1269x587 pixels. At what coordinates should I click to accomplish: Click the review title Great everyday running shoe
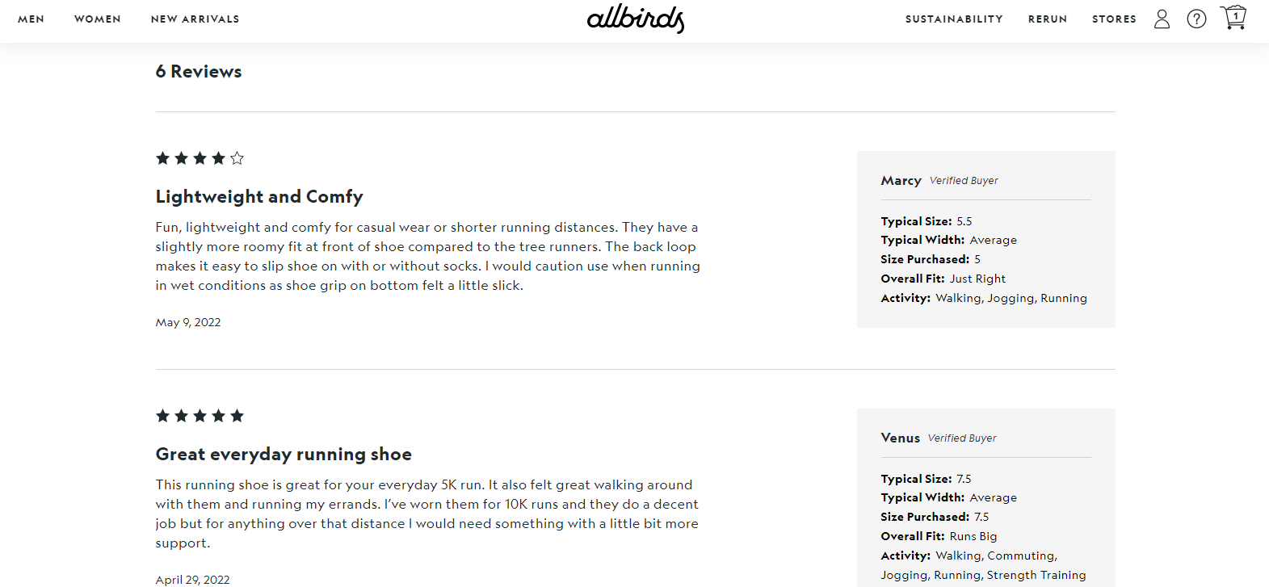284,454
